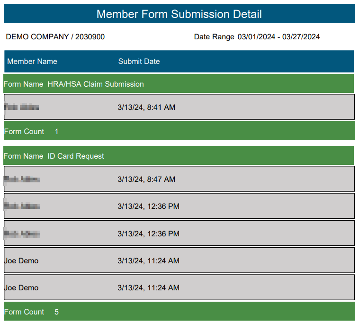Click the 3/13/24, 8:47 AM submit date
The height and width of the screenshot is (323, 359).
[x=146, y=179]
